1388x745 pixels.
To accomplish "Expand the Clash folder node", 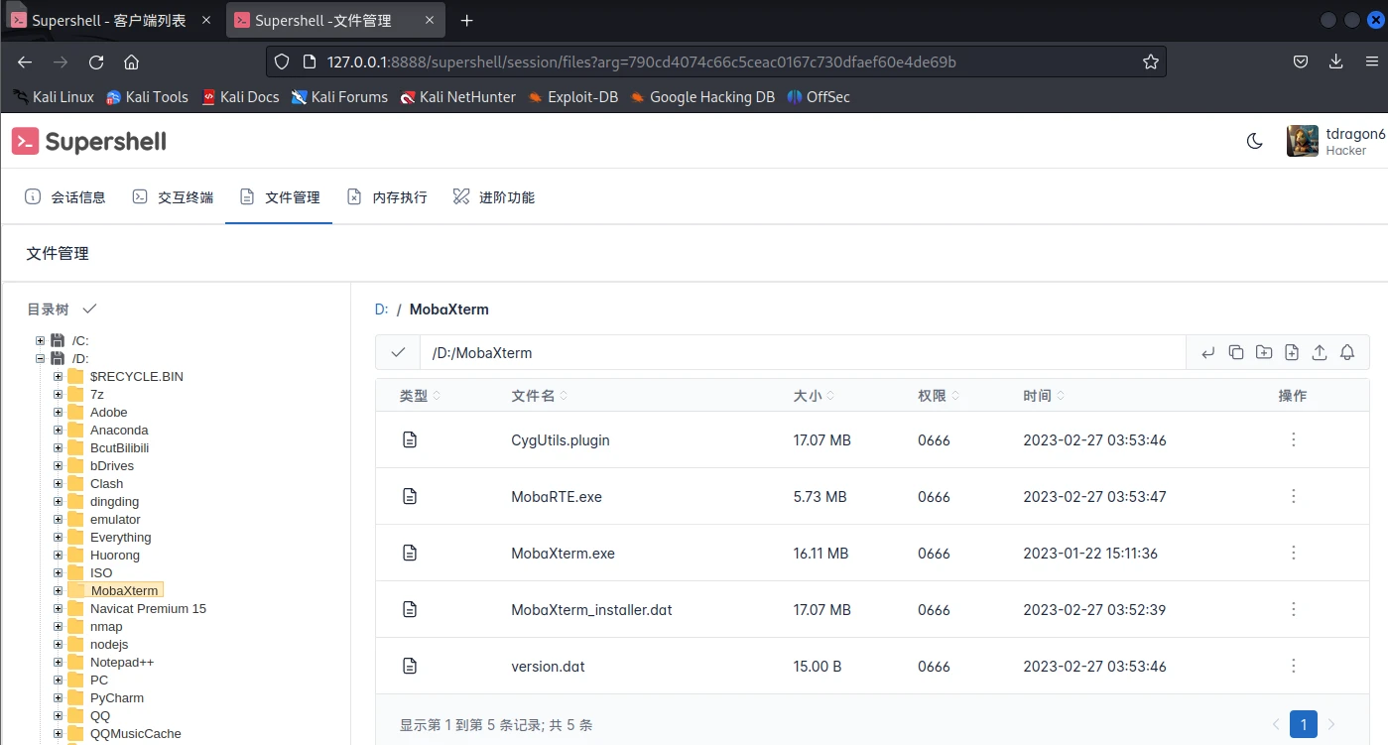I will (x=59, y=483).
